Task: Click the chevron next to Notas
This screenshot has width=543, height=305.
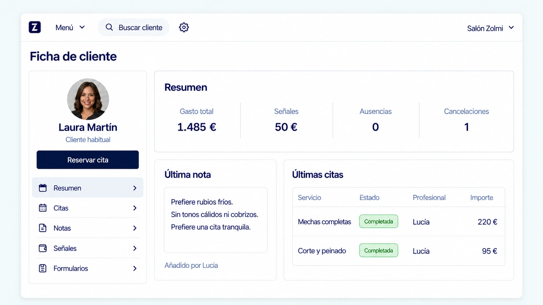Action: (x=135, y=228)
